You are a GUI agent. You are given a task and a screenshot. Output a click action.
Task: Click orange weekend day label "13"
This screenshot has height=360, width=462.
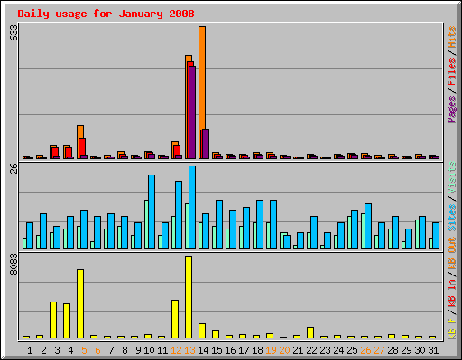[x=189, y=350]
